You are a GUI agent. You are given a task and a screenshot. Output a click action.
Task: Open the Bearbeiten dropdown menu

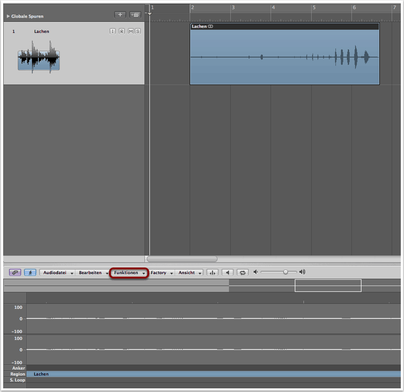pyautogui.click(x=93, y=273)
